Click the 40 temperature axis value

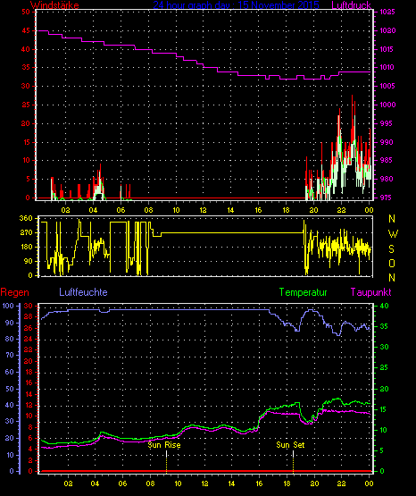click(x=384, y=306)
